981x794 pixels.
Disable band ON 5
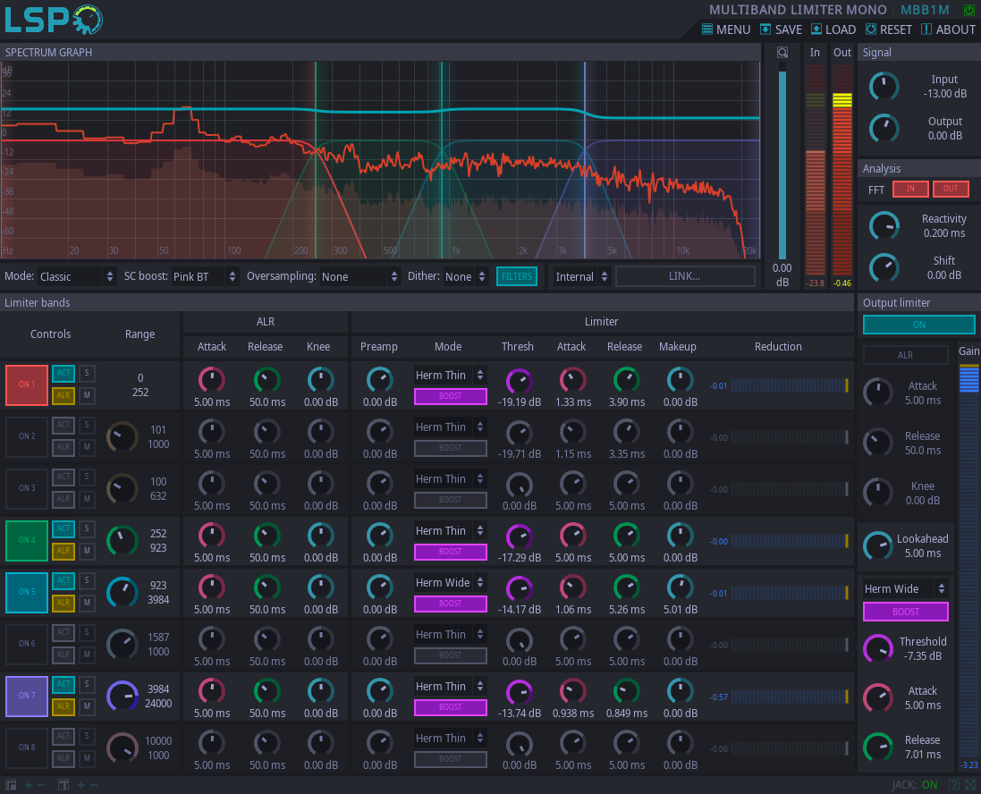(27, 593)
